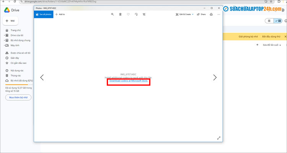This screenshot has width=287, height=153.
Task: Click the browser address bar URL
Action: 60,2
